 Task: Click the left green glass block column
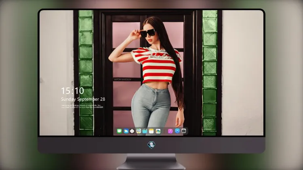pos(86,73)
